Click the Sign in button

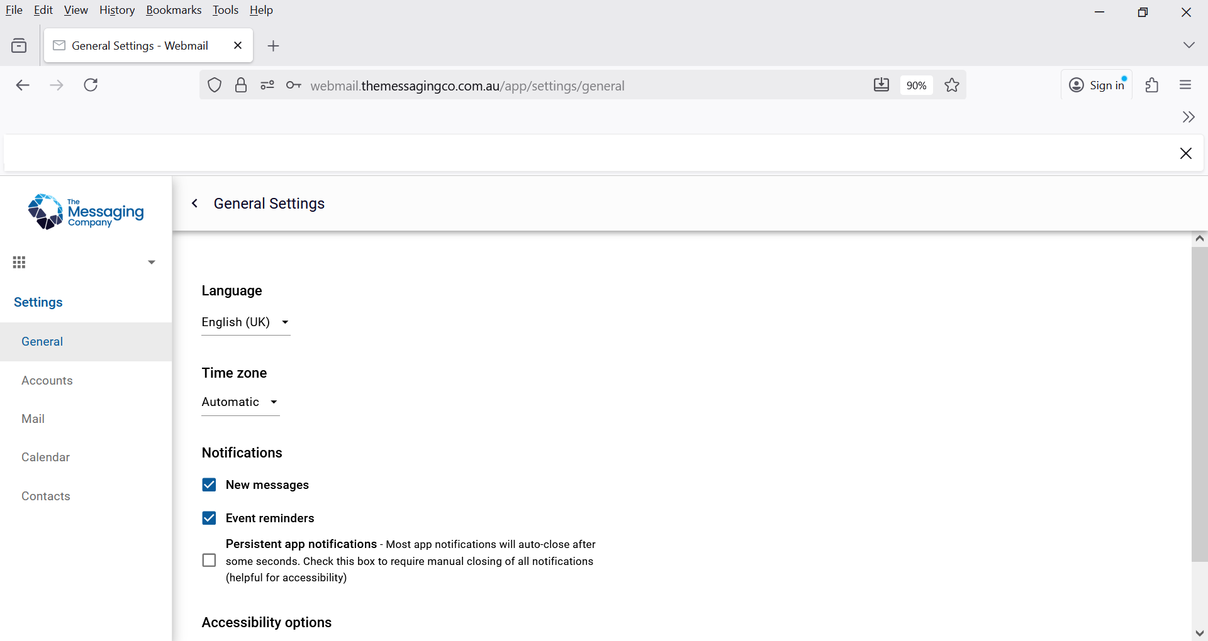point(1097,85)
